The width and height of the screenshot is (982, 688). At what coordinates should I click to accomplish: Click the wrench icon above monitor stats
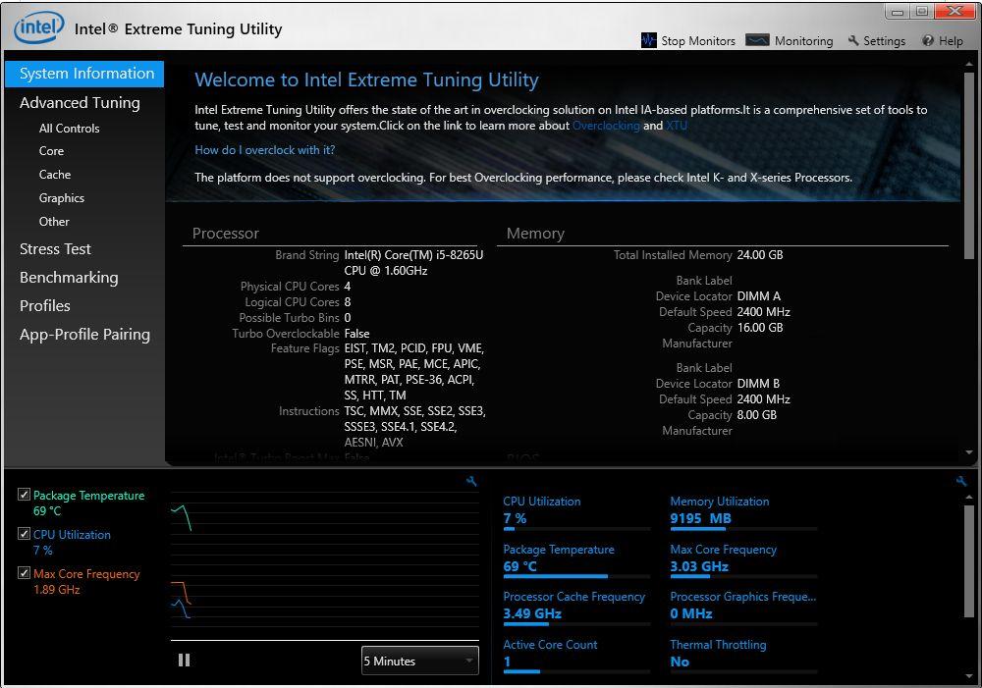pyautogui.click(x=961, y=481)
